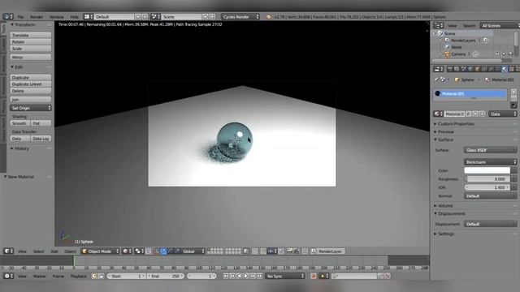Click the scene browse icon beside Scene field
The image size is (520, 292).
pos(155,16)
